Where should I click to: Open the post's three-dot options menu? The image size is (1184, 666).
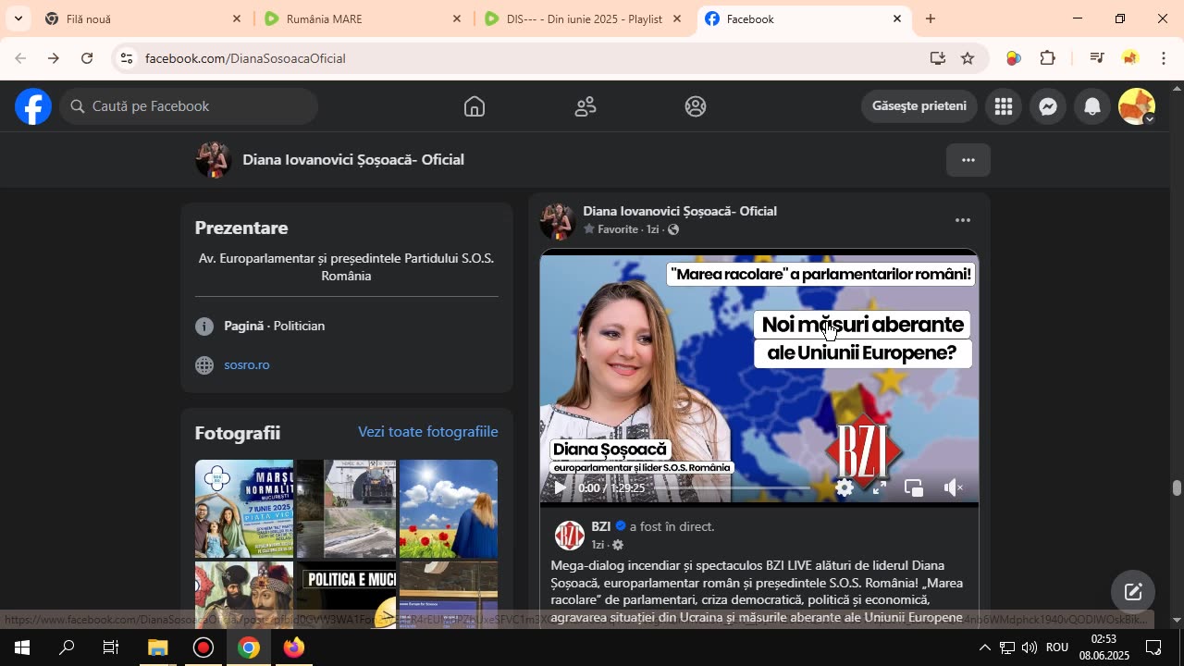click(963, 220)
